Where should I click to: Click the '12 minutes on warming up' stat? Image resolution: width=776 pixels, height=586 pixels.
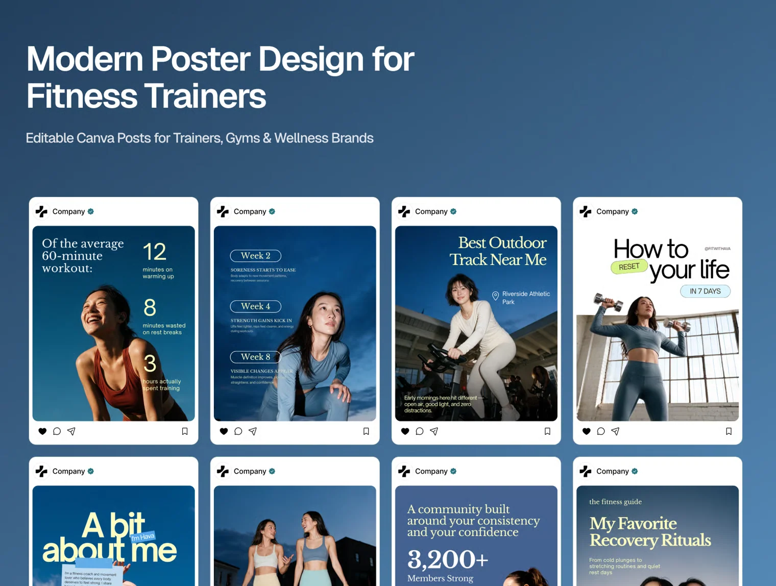[x=159, y=260]
